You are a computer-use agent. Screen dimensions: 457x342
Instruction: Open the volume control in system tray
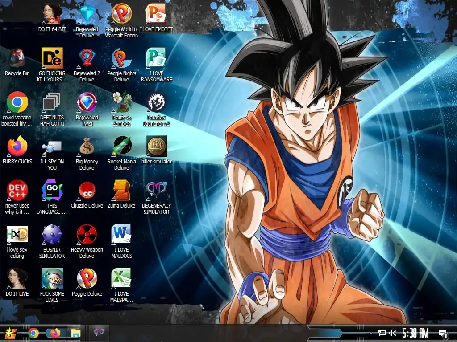coord(393,333)
